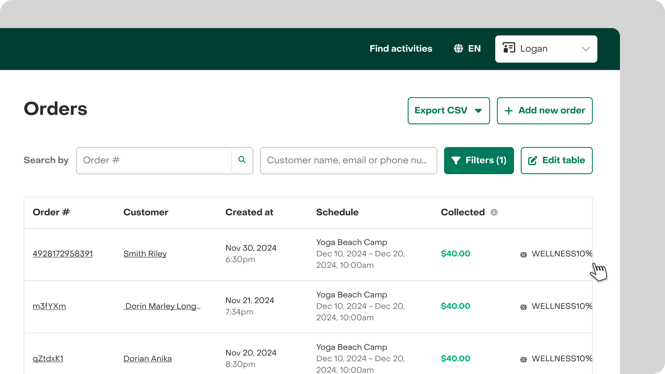
Task: Click the coupon icon in Dorian Anika row
Action: point(523,359)
